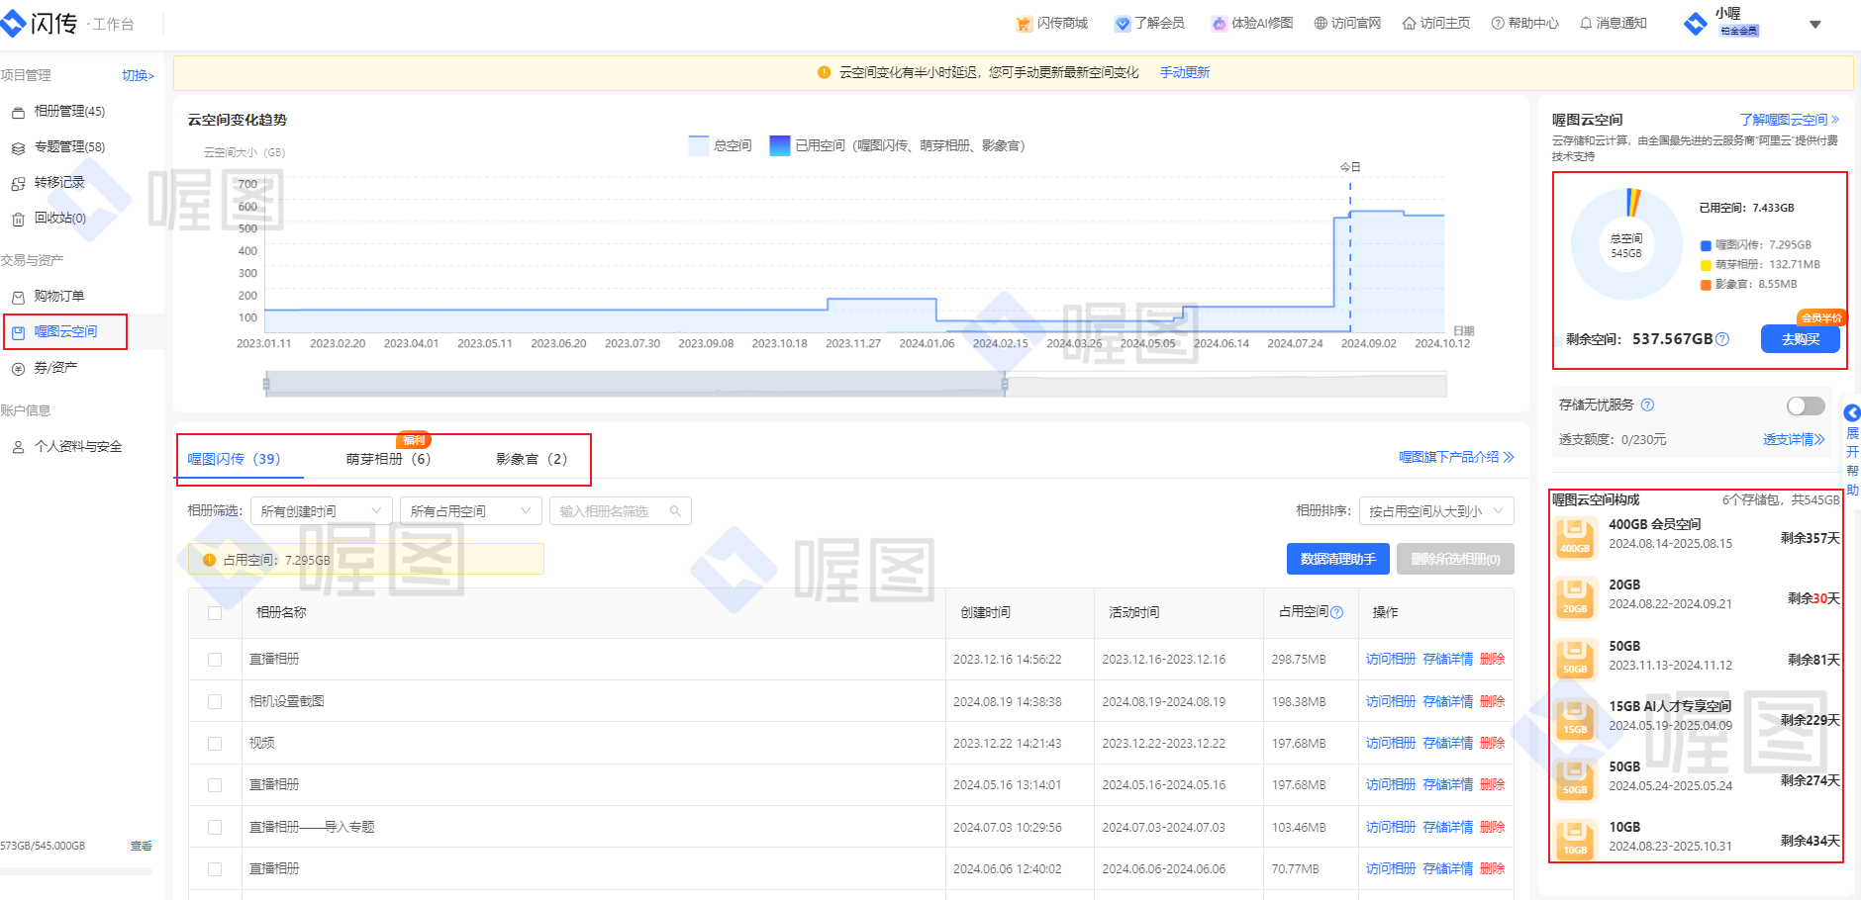1861x900 pixels.
Task: Click the 总空间 545GB donut chart
Action: pyautogui.click(x=1626, y=245)
